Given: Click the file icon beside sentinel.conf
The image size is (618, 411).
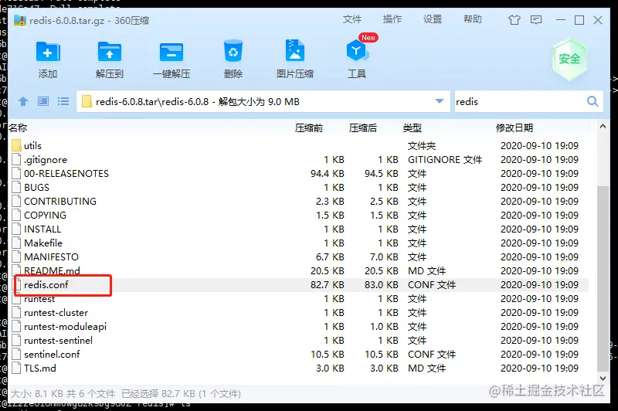Looking at the screenshot, I should 16,354.
